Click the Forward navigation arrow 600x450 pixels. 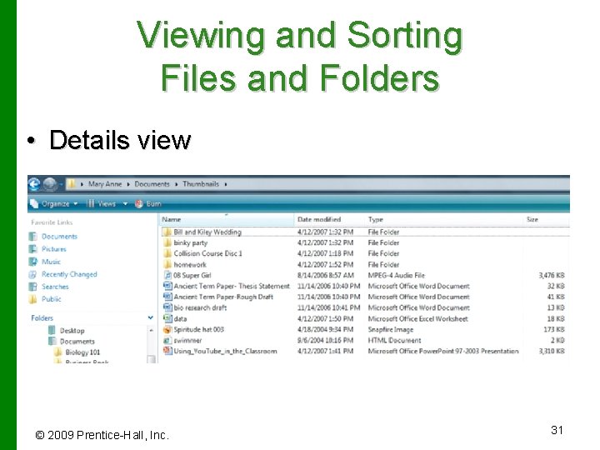[x=50, y=184]
